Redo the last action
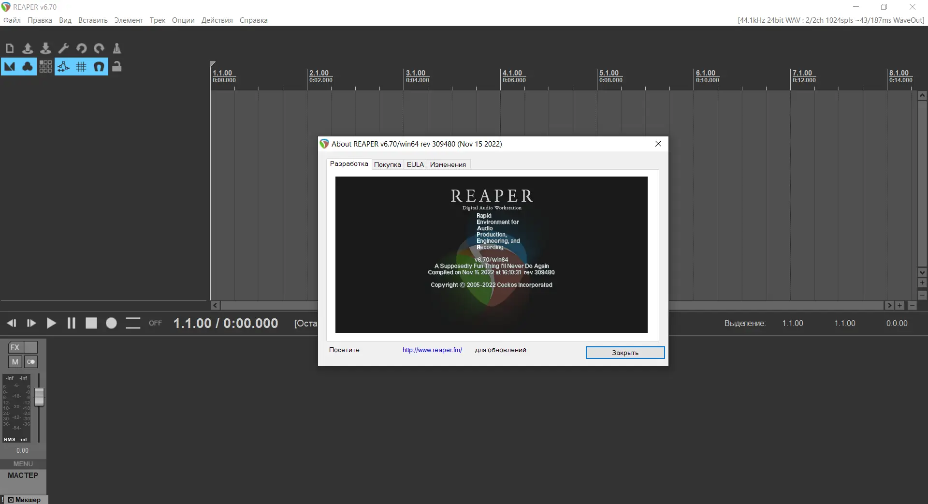 click(x=99, y=48)
